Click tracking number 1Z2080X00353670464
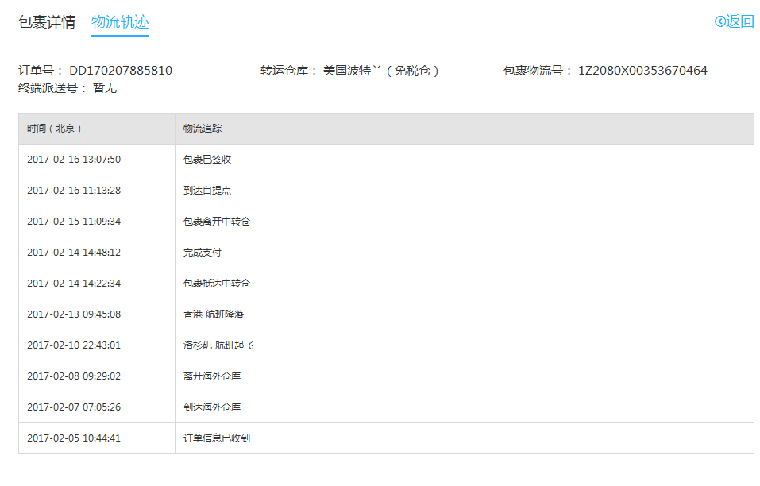This screenshot has height=486, width=760. (642, 71)
